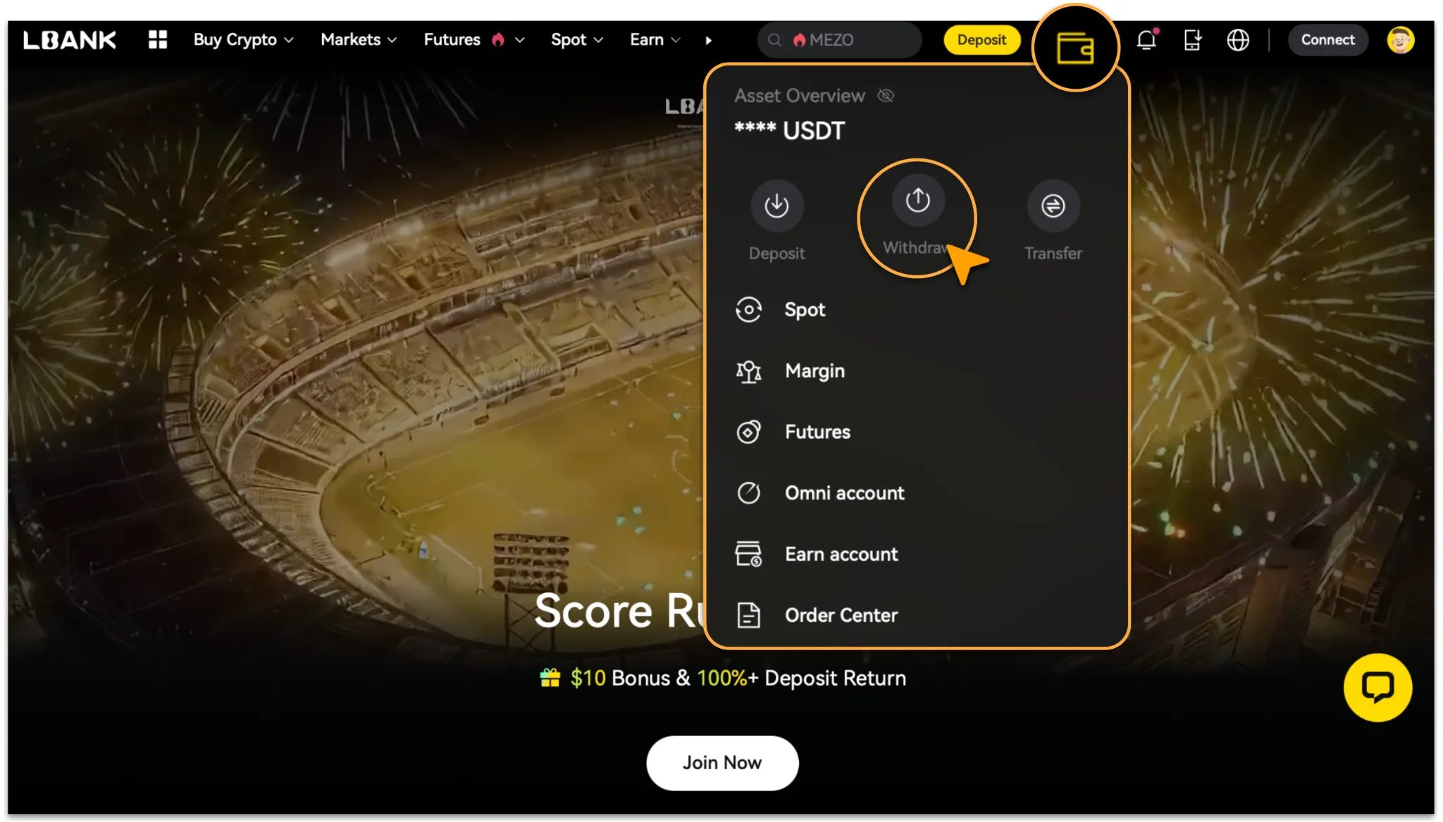Open the apps grid icon
Viewport: 1443px width, 822px height.
click(x=158, y=39)
